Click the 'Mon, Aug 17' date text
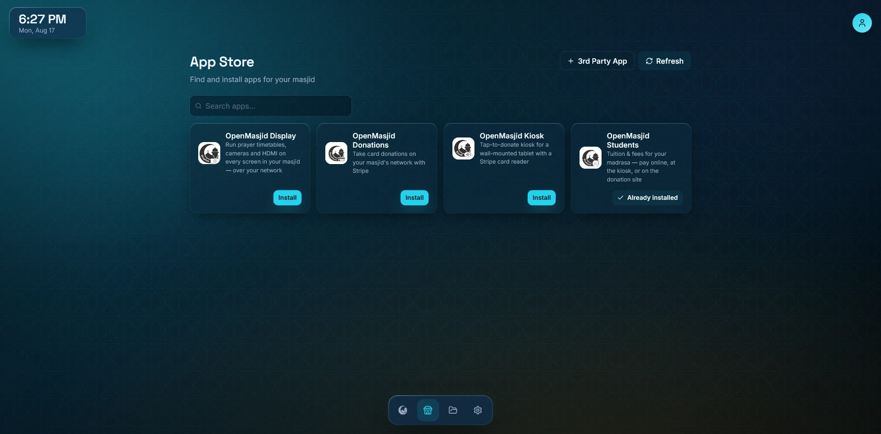 tap(37, 30)
